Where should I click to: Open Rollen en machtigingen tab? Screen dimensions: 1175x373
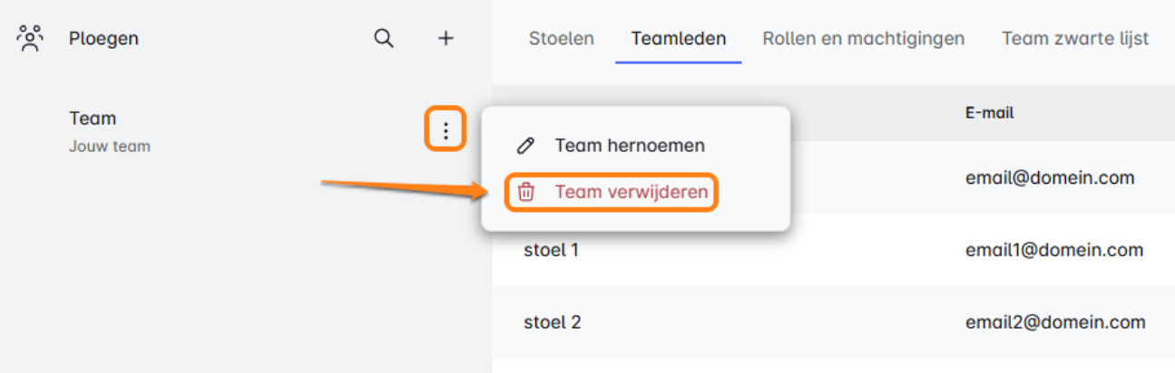[863, 38]
